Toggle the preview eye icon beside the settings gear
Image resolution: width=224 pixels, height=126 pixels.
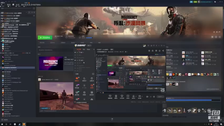click(151, 97)
